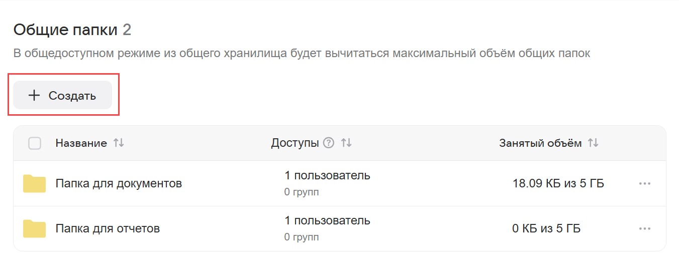679x262 pixels.
Task: Sort by Занятый объём column arrows
Action: (594, 143)
